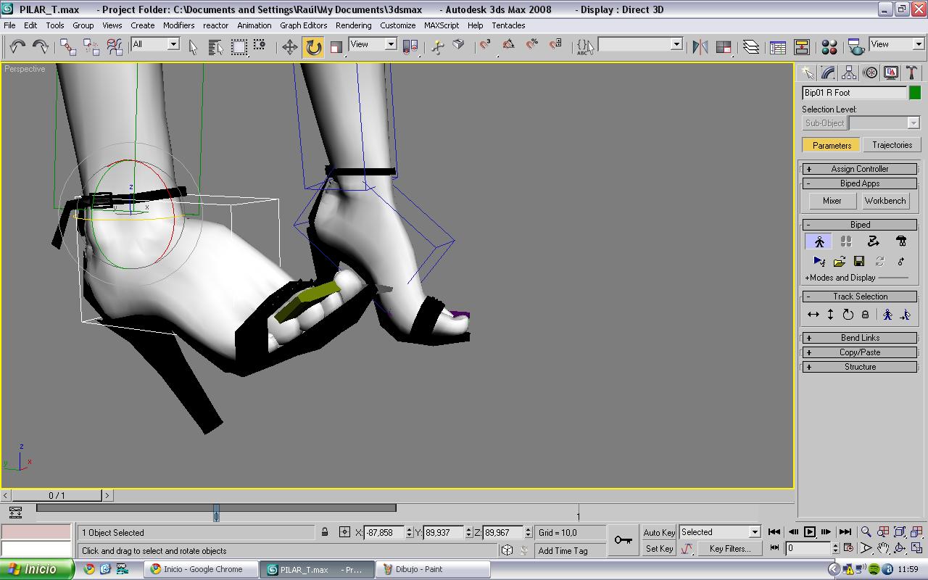Select the Body Rotation track button
928x580 pixels.
pyautogui.click(x=848, y=315)
